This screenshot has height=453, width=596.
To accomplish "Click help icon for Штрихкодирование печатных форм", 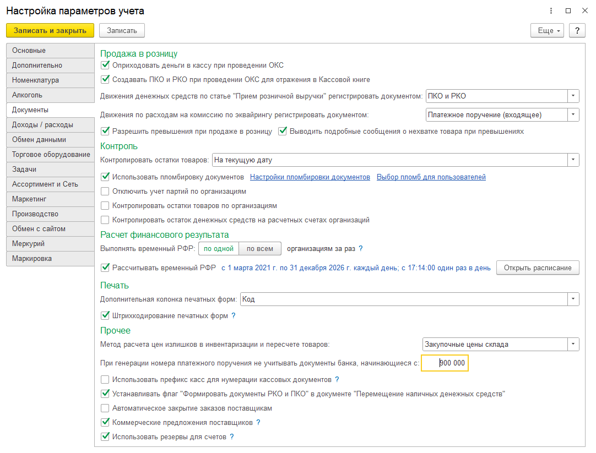I will pos(234,315).
